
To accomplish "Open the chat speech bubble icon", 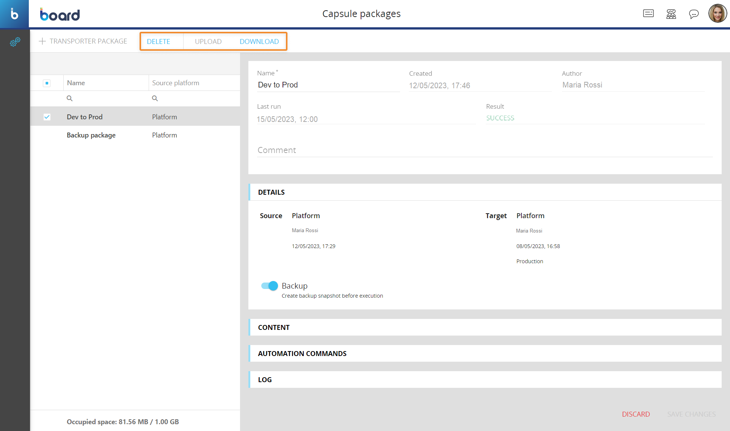I will 694,14.
